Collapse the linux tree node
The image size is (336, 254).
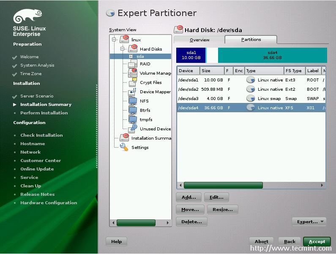click(114, 39)
